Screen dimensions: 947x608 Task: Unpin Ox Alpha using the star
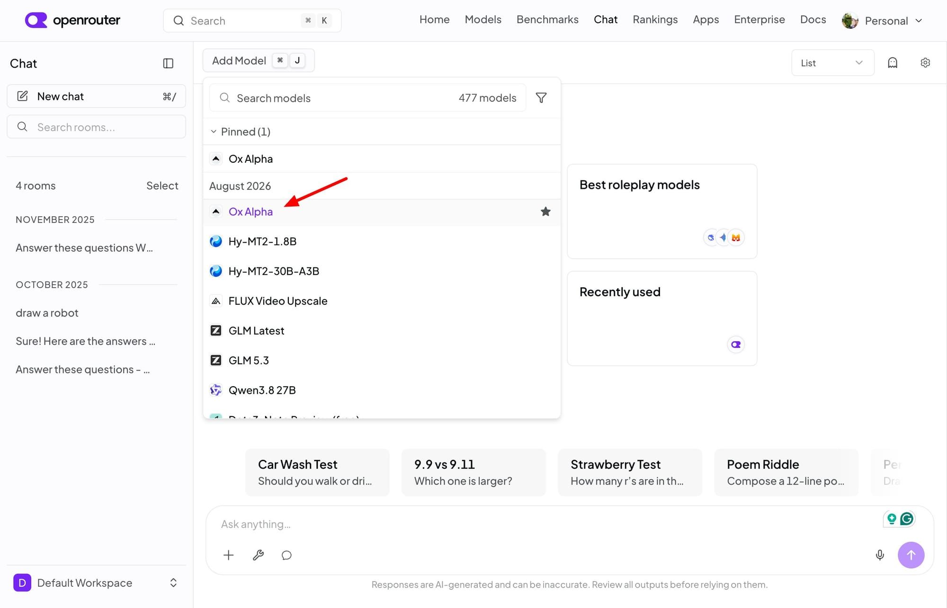[545, 211]
